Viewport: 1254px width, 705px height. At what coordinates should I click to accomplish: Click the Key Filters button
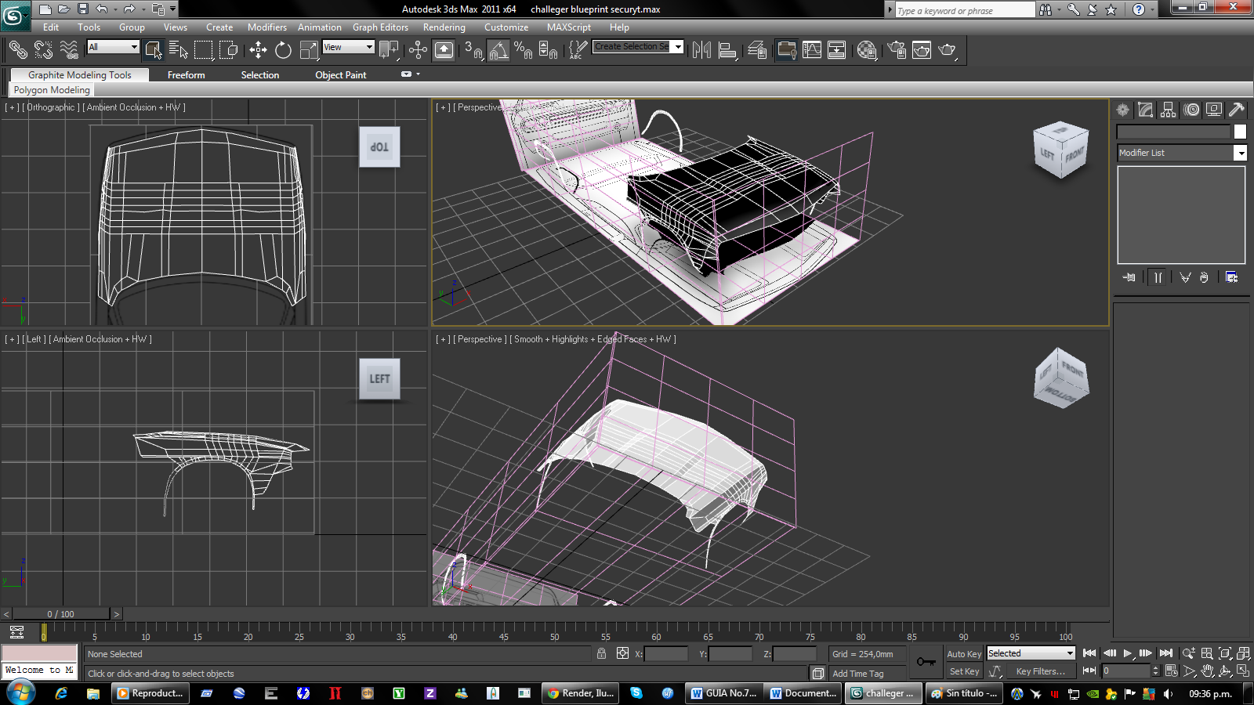(1040, 671)
